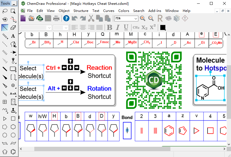Click the nicotinic acid structure

210,88
